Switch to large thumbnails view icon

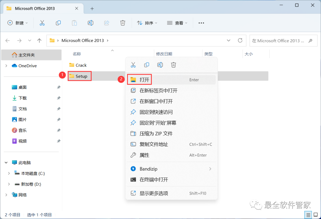tap(316, 215)
